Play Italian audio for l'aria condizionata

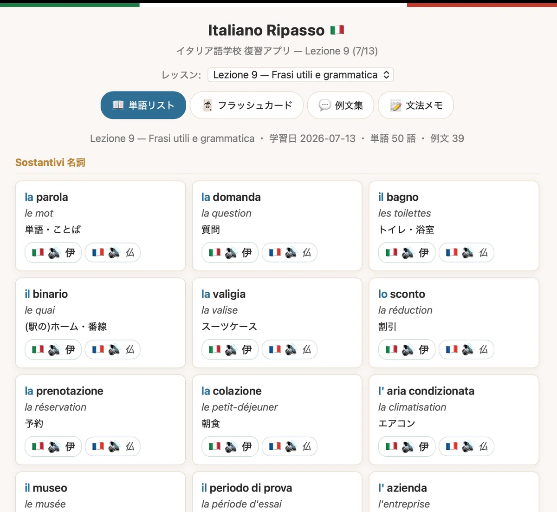(407, 446)
